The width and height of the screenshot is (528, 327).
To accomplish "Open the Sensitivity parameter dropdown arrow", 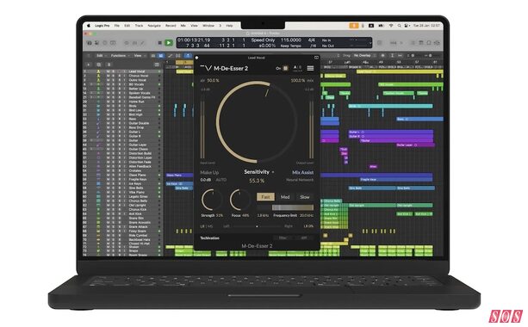I will pyautogui.click(x=273, y=172).
